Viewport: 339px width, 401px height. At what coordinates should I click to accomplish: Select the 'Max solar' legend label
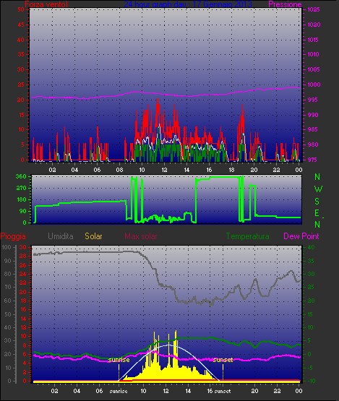click(x=141, y=236)
